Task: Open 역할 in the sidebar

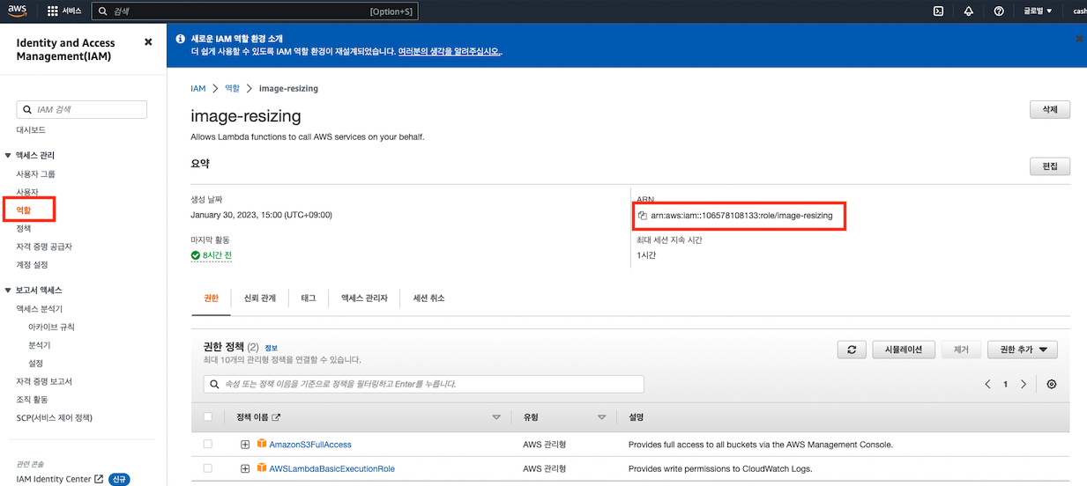Action: (x=24, y=210)
